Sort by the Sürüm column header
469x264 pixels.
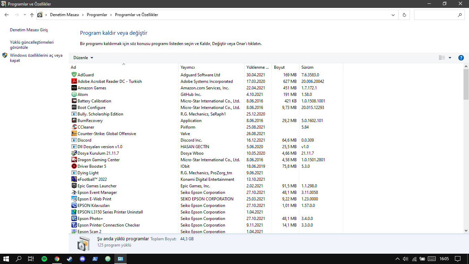pyautogui.click(x=321, y=67)
